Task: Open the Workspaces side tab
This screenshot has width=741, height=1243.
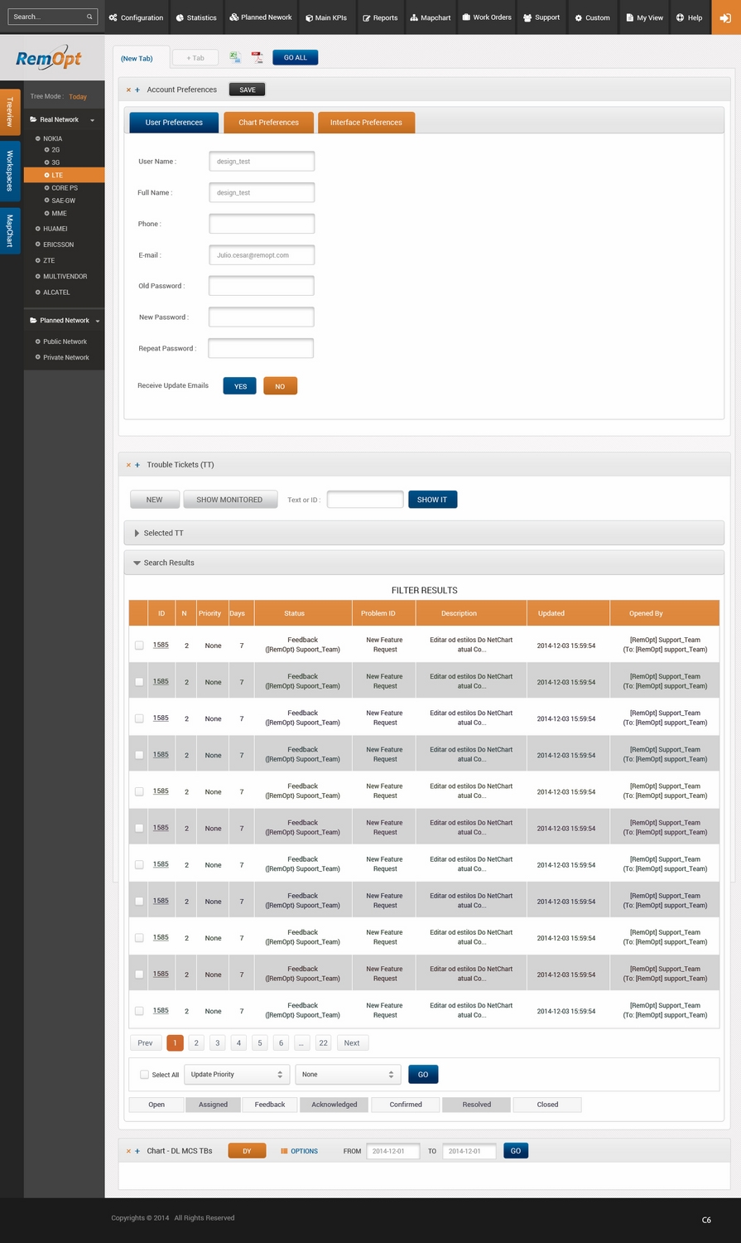Action: click(x=10, y=170)
